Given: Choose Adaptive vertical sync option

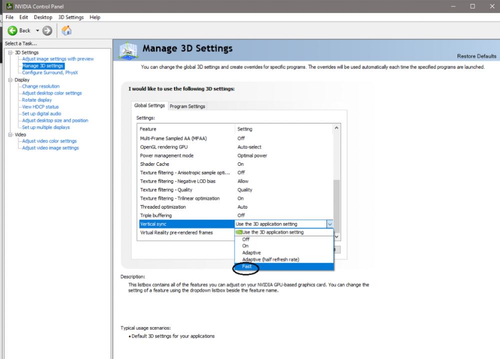Looking at the screenshot, I should pos(284,253).
